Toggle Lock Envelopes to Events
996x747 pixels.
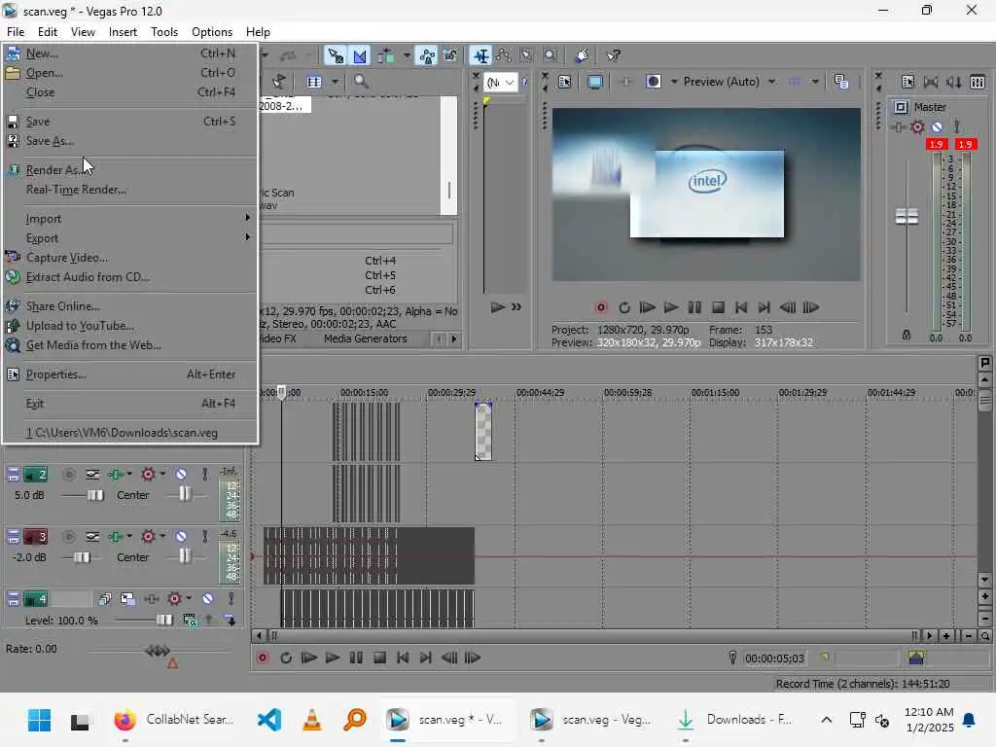pos(427,55)
